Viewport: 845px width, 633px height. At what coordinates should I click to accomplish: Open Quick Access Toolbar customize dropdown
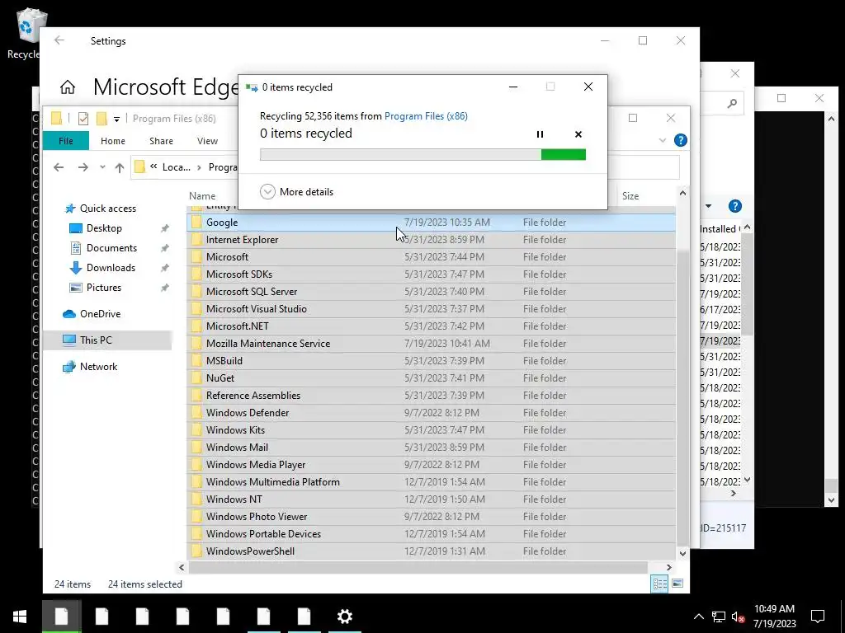coord(116,119)
